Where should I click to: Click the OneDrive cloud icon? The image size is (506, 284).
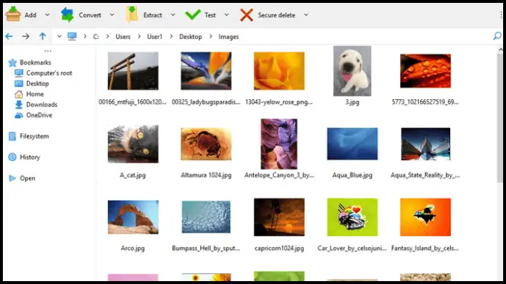click(19, 115)
